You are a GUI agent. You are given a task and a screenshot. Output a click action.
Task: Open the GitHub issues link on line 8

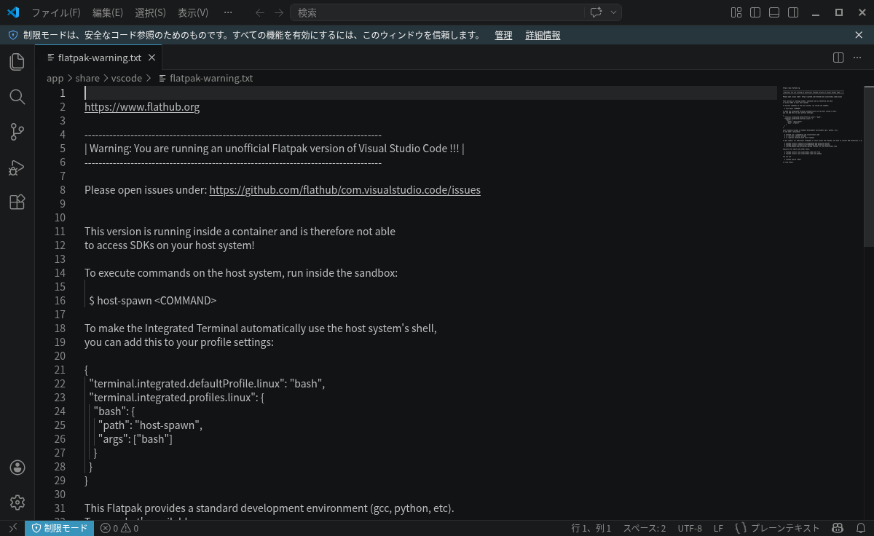click(x=345, y=190)
